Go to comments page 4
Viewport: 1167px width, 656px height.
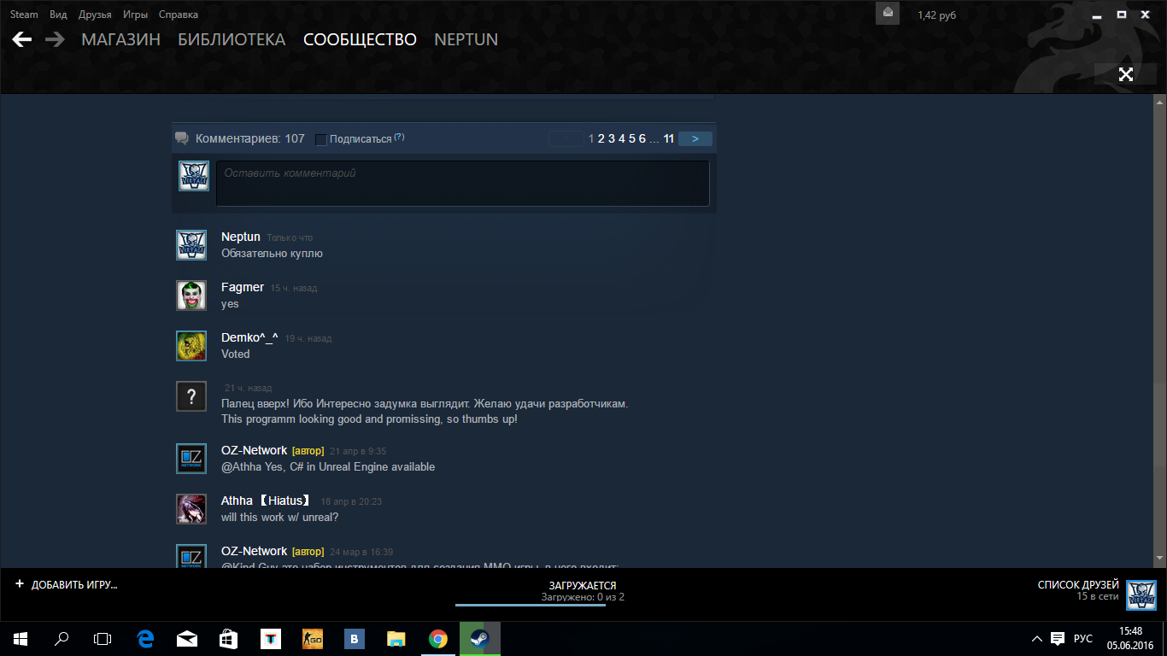tap(622, 138)
